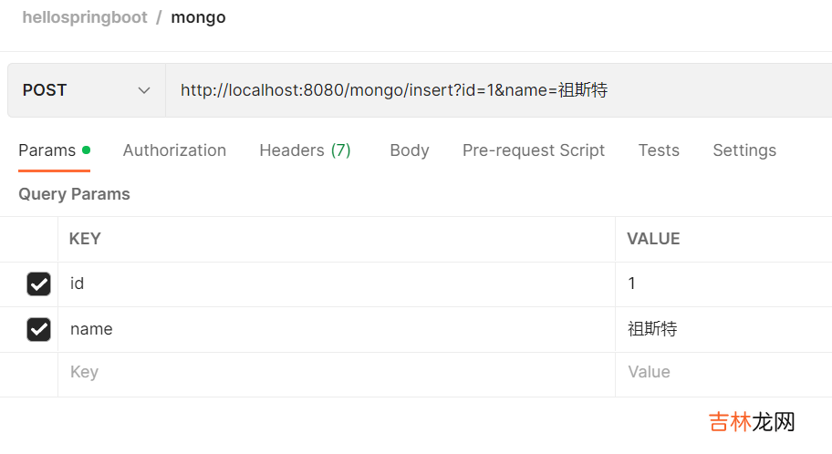Click the request URL input field
This screenshot has width=832, height=454.
pyautogui.click(x=493, y=90)
